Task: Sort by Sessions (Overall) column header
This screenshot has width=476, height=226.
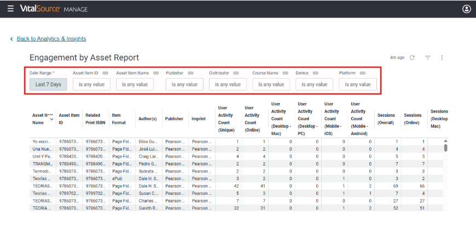Action: point(386,119)
